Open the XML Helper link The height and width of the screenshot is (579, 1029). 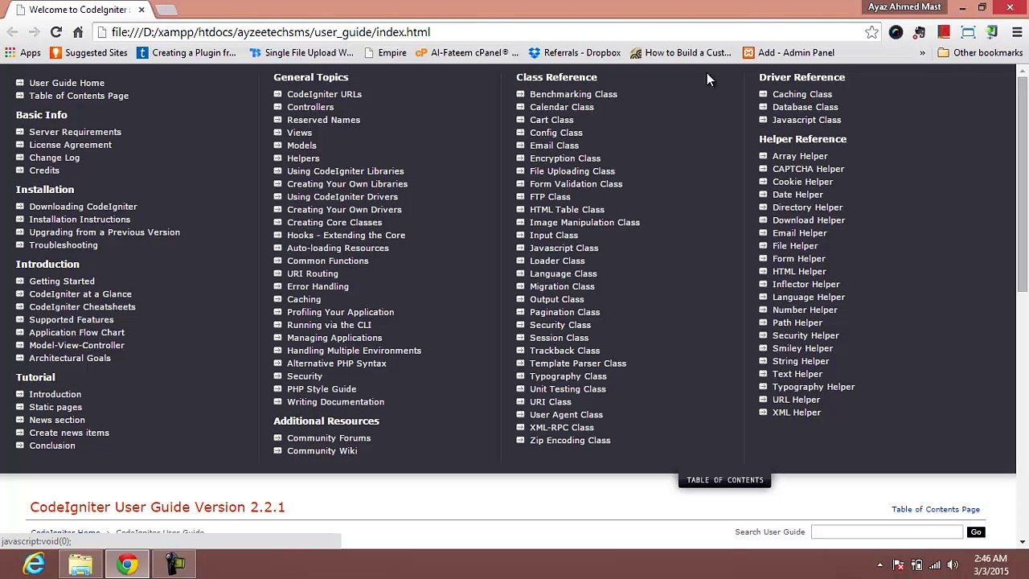(797, 413)
